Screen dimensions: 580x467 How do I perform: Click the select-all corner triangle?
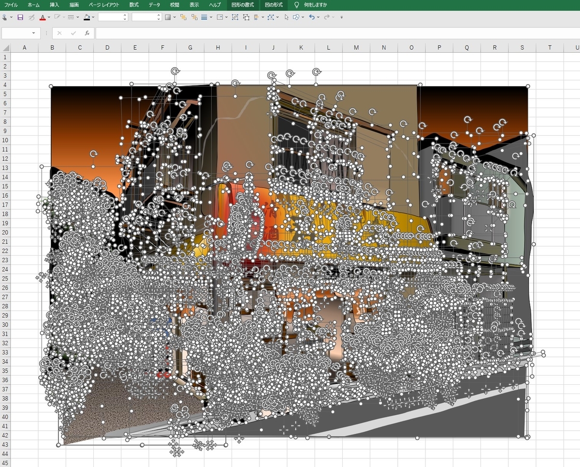pyautogui.click(x=6, y=48)
